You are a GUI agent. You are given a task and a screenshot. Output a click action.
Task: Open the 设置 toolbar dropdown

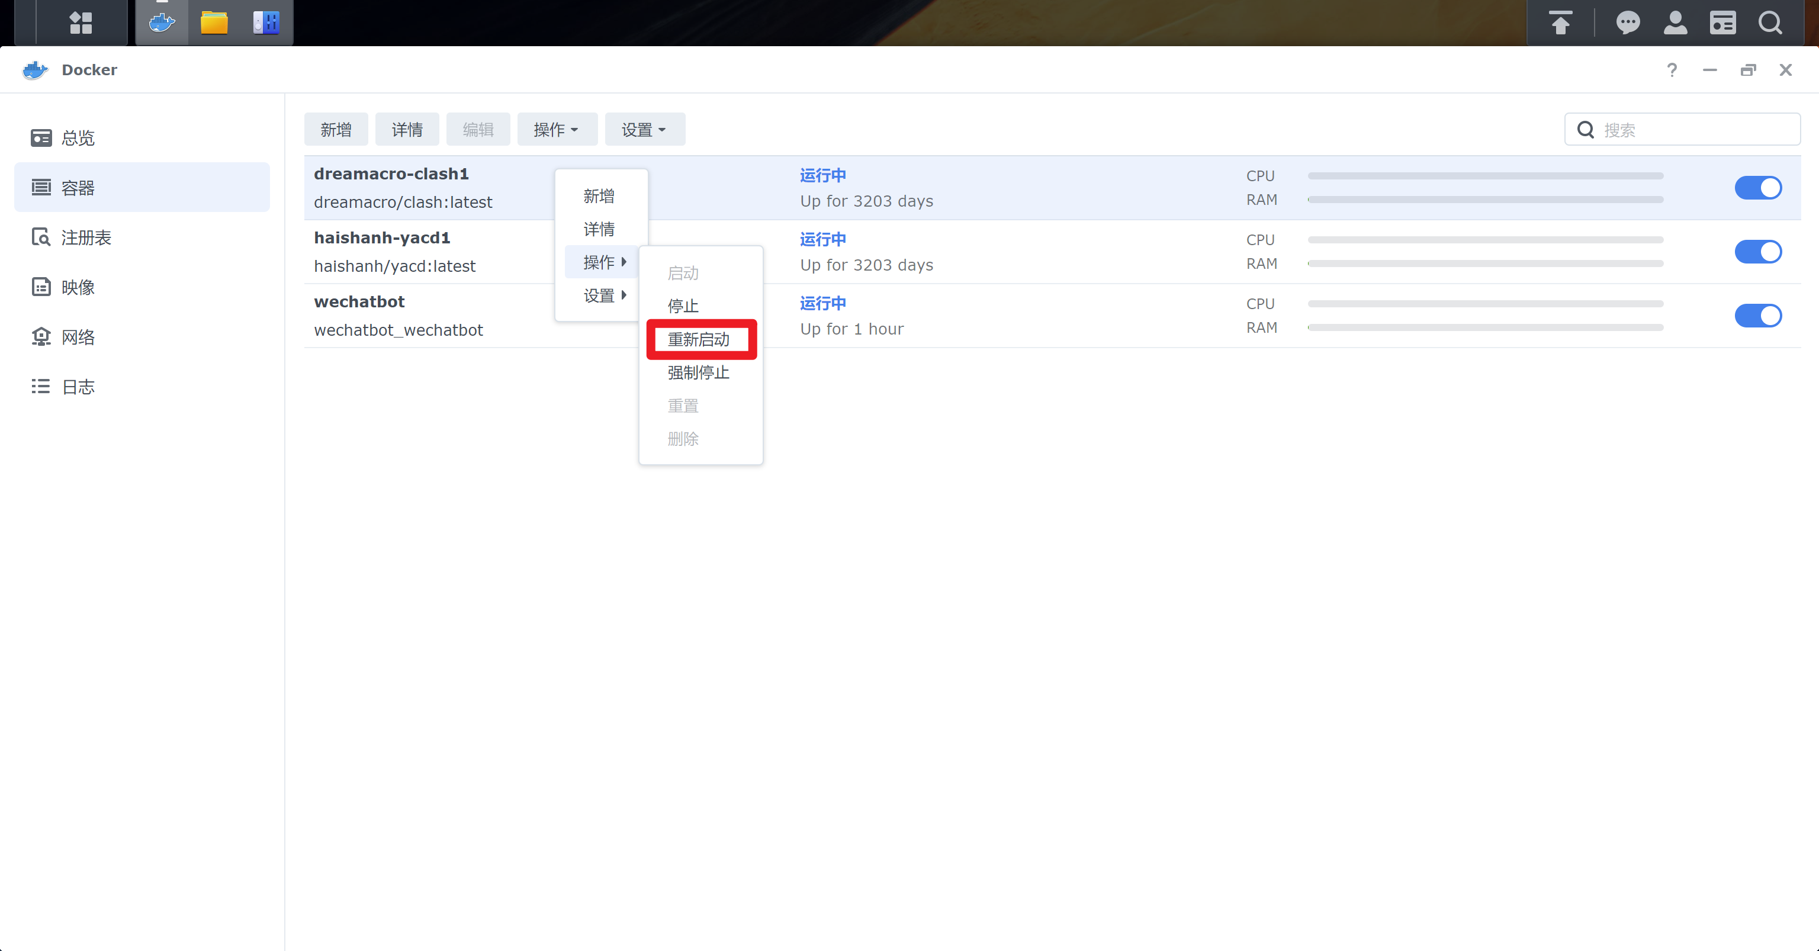pos(645,129)
